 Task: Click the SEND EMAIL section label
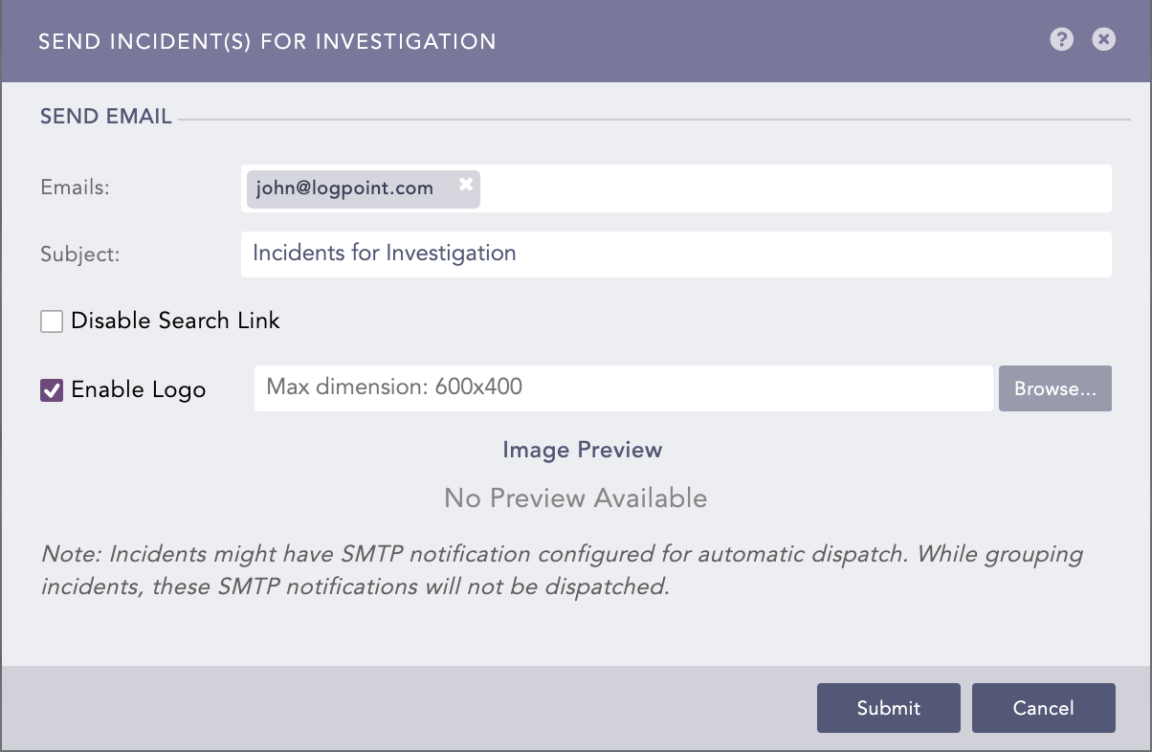[105, 116]
